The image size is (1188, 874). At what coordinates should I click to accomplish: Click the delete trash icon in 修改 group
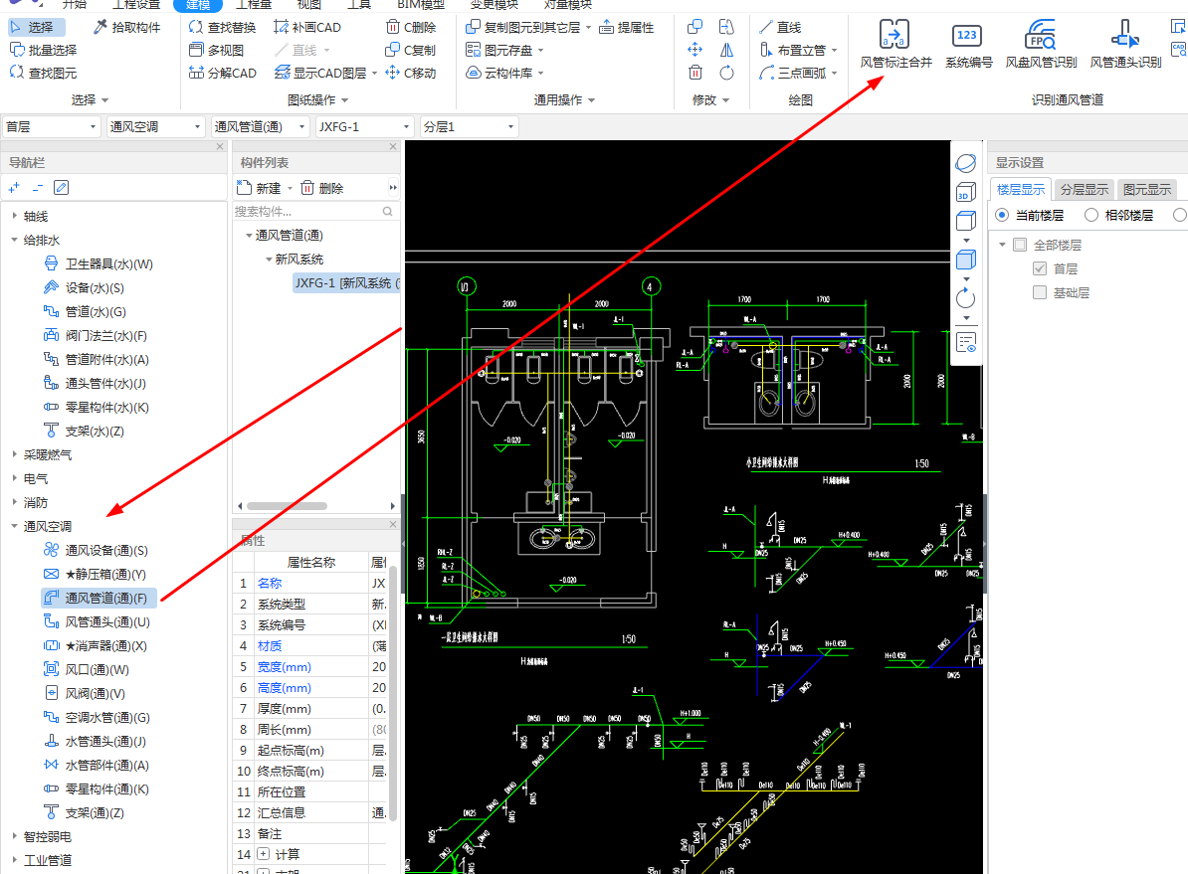pos(694,73)
